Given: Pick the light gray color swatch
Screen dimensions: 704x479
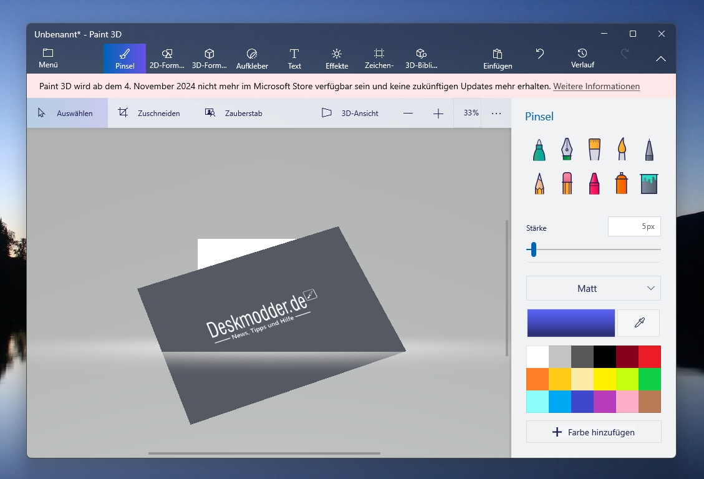Looking at the screenshot, I should (x=561, y=357).
